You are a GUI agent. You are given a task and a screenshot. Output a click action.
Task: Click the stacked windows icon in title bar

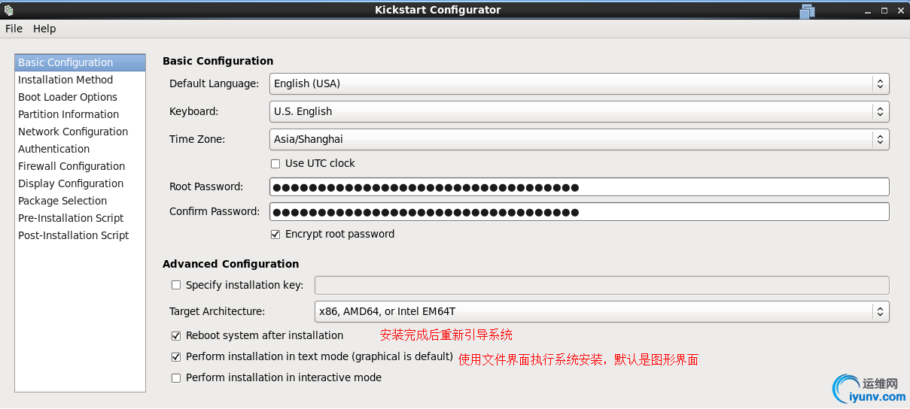click(808, 11)
